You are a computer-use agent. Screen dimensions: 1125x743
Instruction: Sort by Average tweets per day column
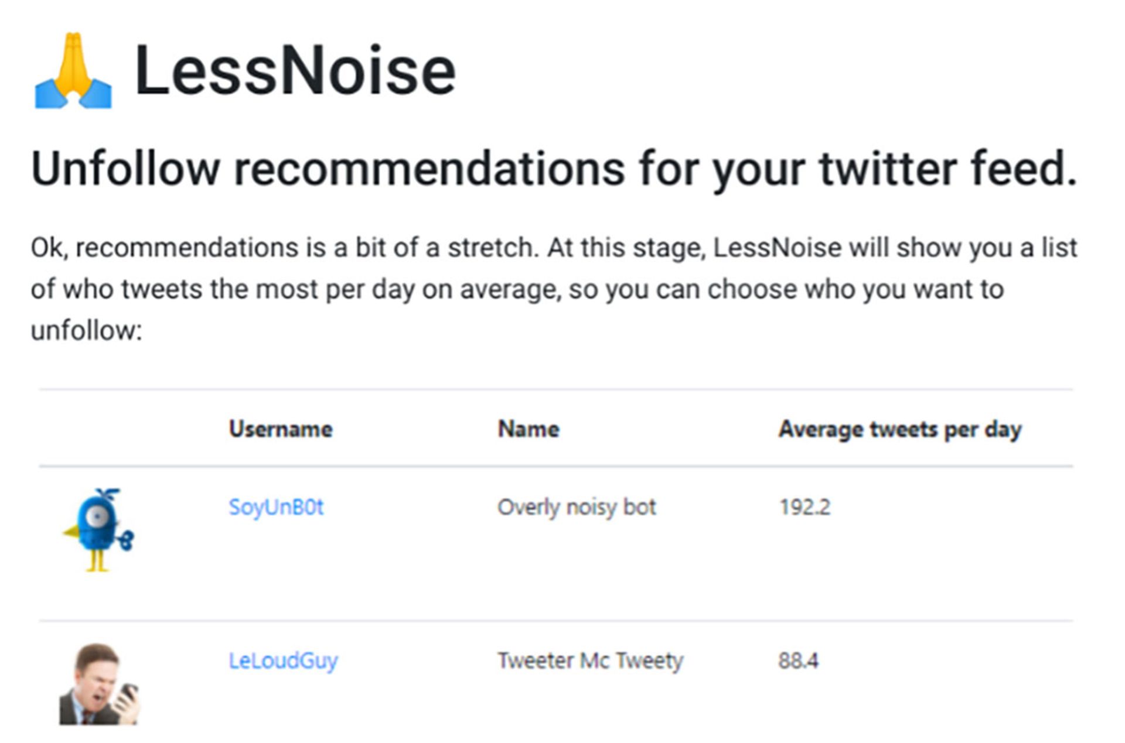coord(900,429)
